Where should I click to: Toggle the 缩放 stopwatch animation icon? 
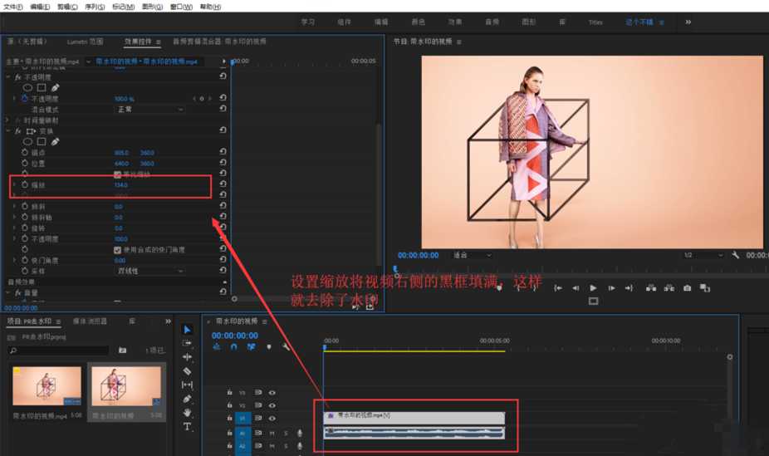(x=25, y=185)
